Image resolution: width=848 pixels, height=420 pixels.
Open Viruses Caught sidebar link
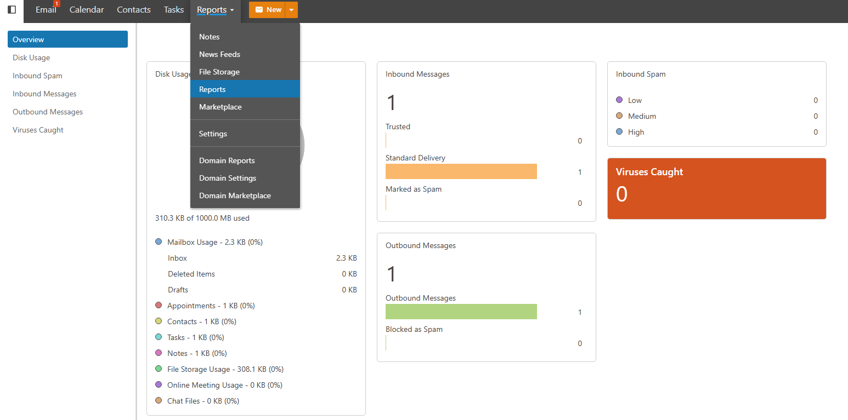coord(38,130)
